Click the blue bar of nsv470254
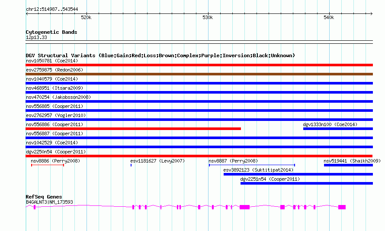This screenshot has height=231, width=385. coord(199,101)
